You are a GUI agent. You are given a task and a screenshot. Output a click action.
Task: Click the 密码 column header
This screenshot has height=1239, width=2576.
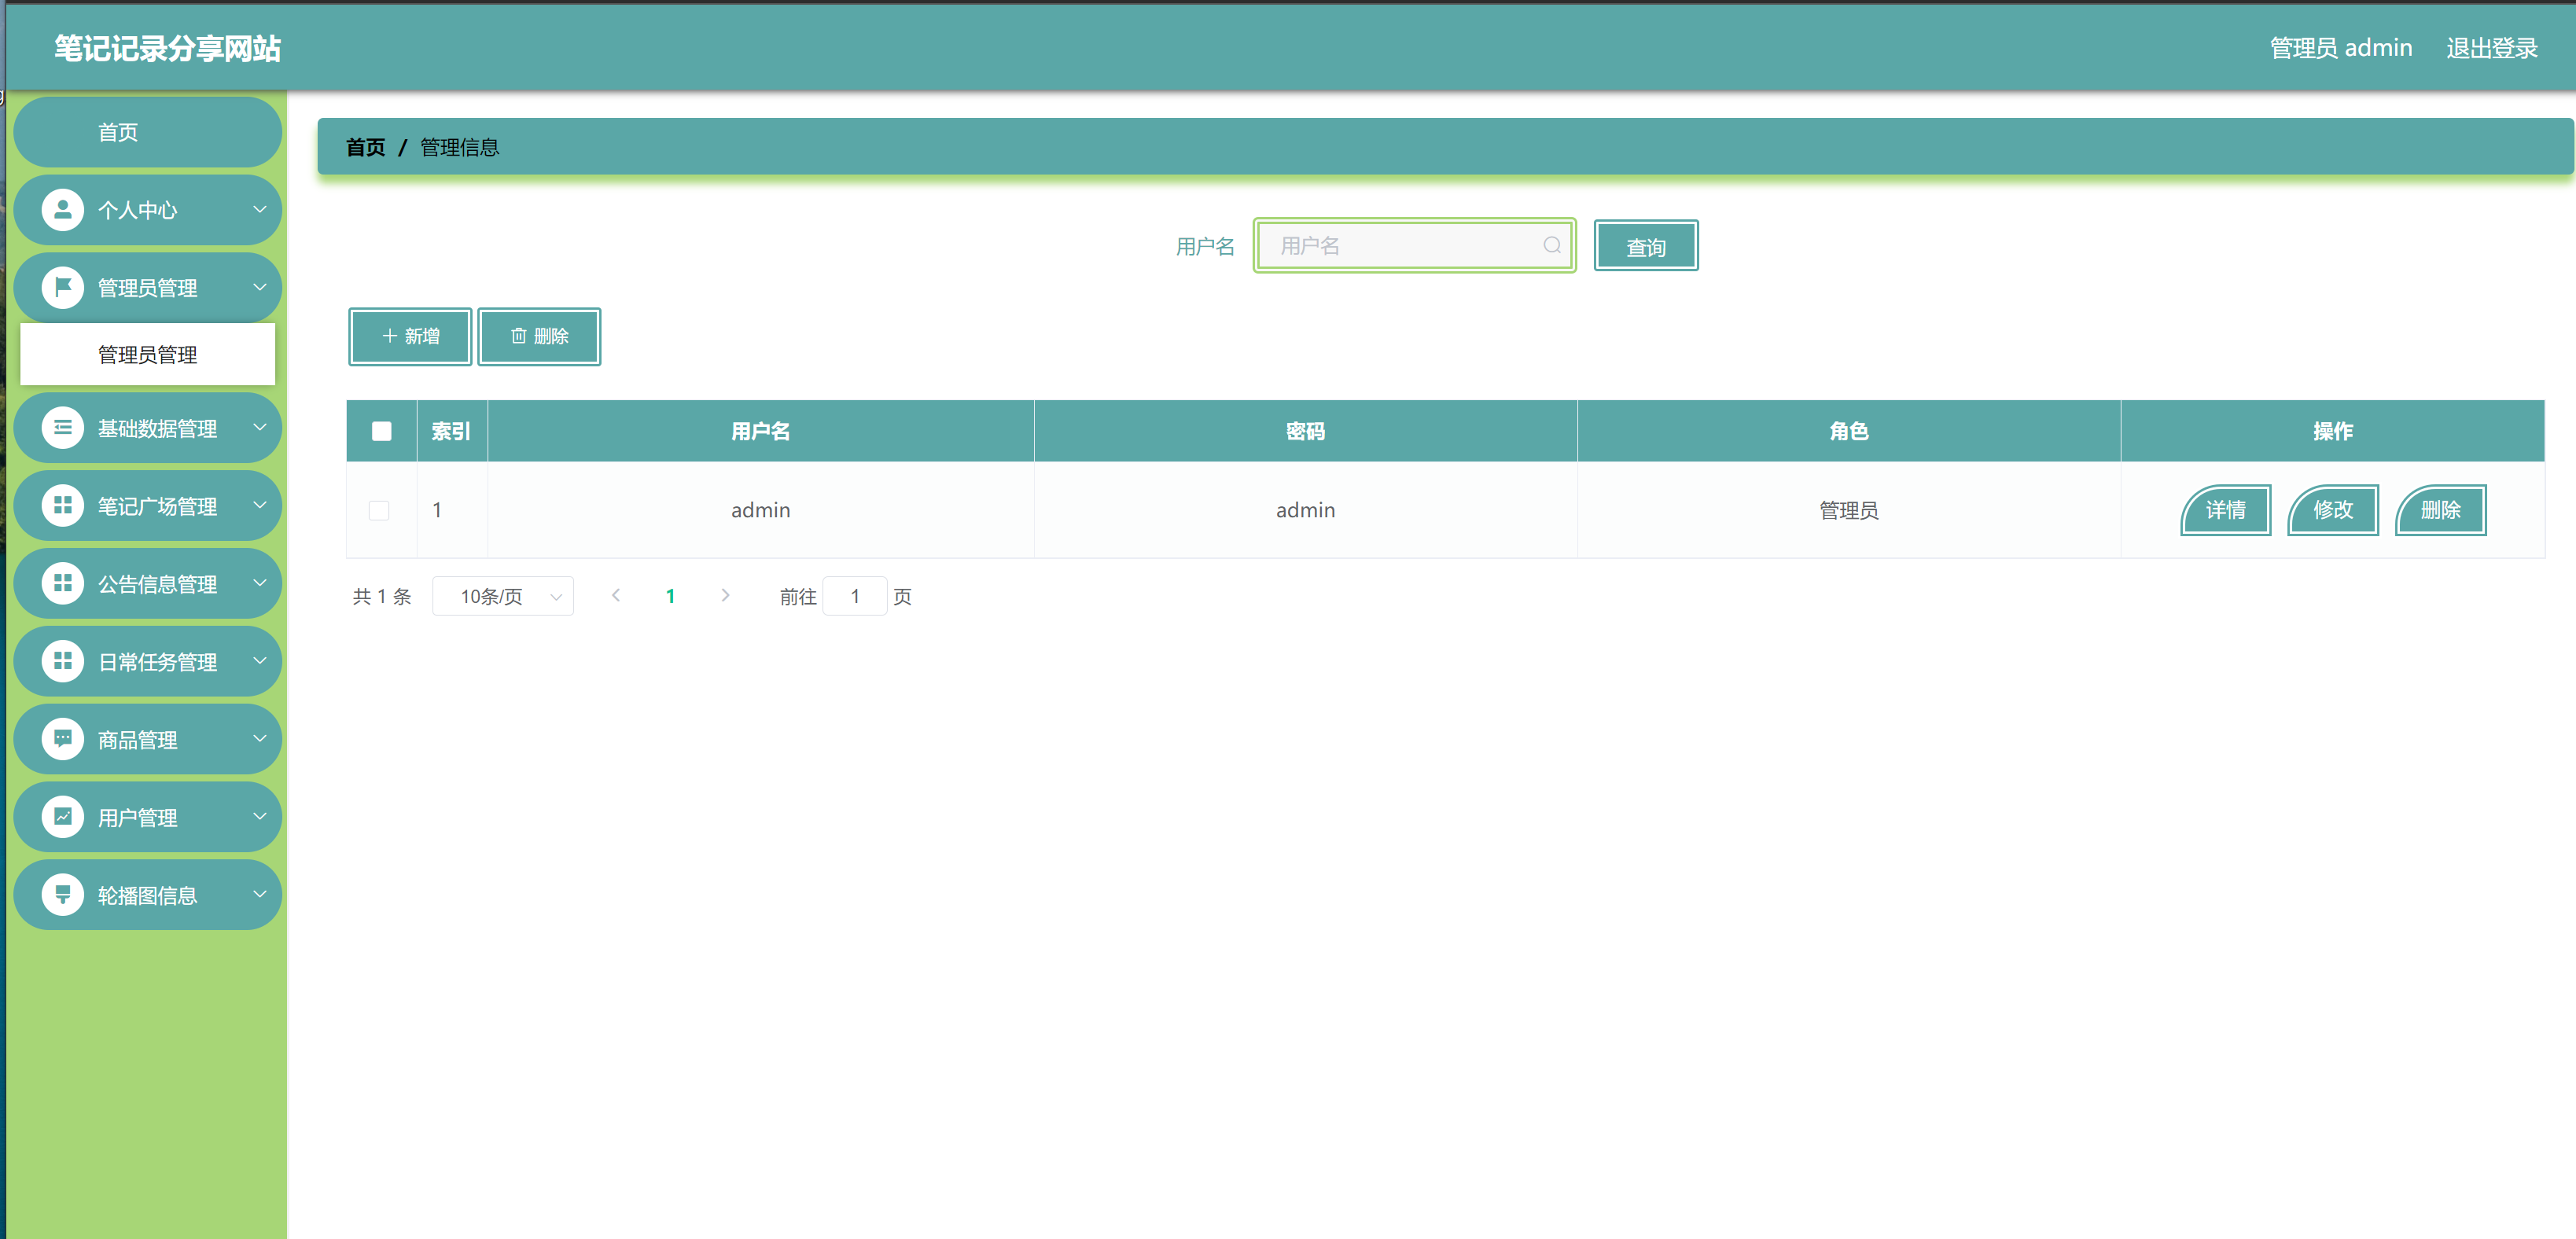[1306, 431]
